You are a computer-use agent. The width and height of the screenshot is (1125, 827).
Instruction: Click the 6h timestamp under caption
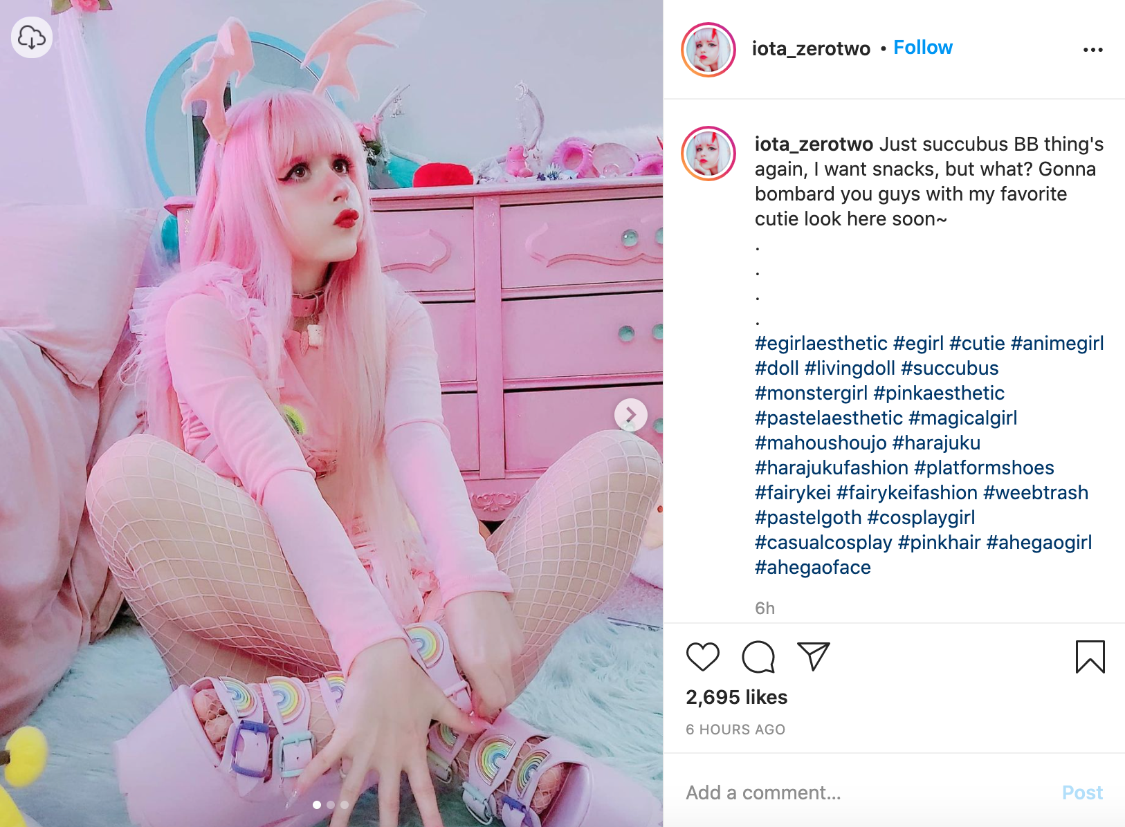point(765,608)
